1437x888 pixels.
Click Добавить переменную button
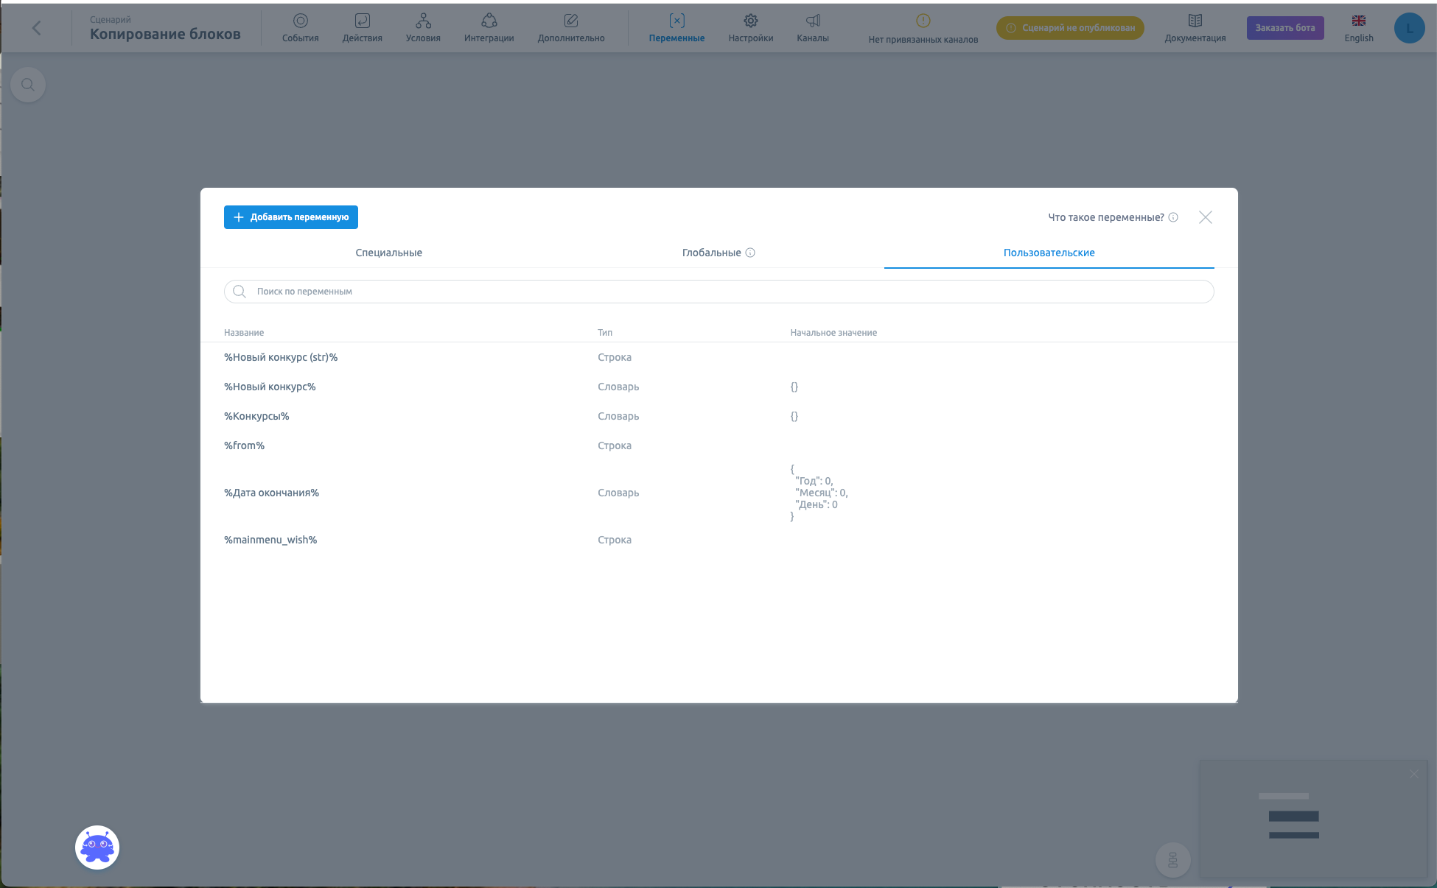[290, 217]
